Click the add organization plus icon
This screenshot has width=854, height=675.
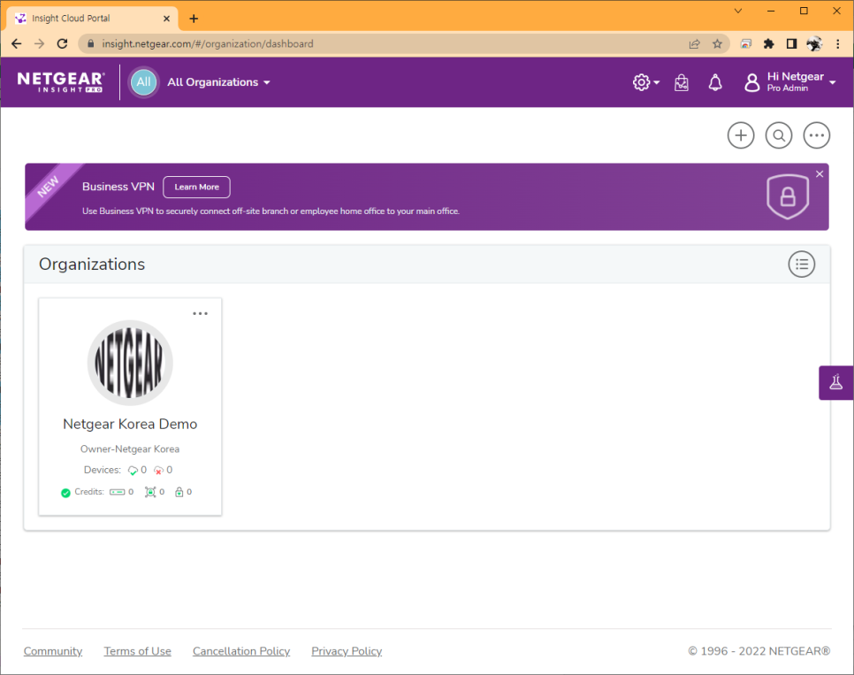point(740,135)
